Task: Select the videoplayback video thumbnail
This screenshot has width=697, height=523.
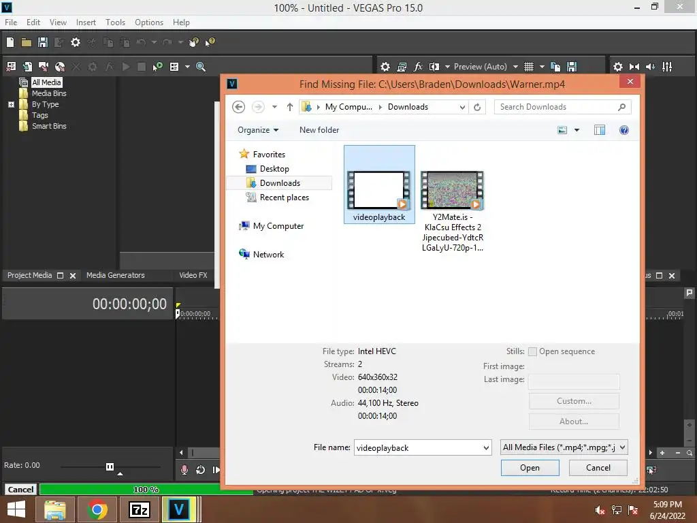Action: click(x=379, y=185)
